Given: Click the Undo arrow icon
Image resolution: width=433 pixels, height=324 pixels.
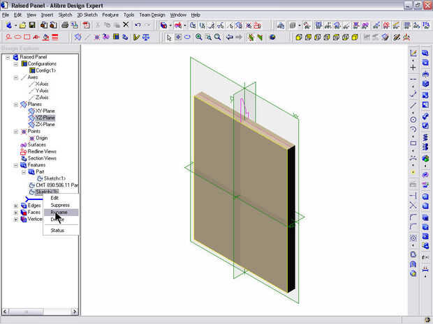Looking at the screenshot, I should tap(138, 25).
